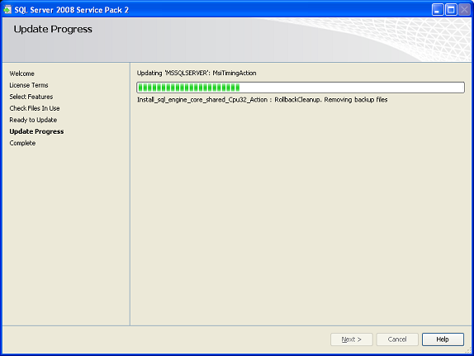474x356 pixels.
Task: Open the Check Files In Use step
Action: click(x=35, y=108)
